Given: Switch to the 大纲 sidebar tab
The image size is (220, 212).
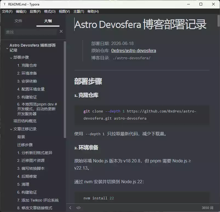Looking at the screenshot, I should point(48,21).
